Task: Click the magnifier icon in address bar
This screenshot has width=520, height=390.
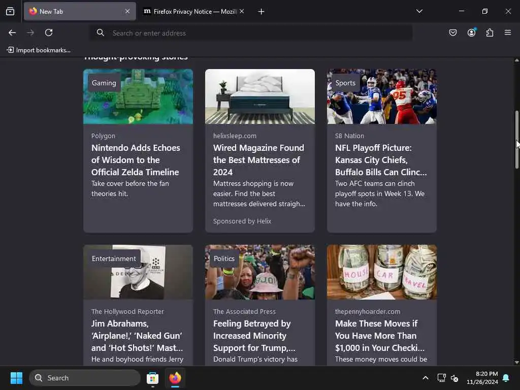Action: [101, 32]
